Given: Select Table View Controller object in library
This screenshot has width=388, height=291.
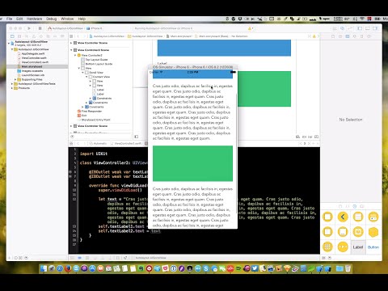Looking at the screenshot, I should pyautogui.click(x=358, y=217).
